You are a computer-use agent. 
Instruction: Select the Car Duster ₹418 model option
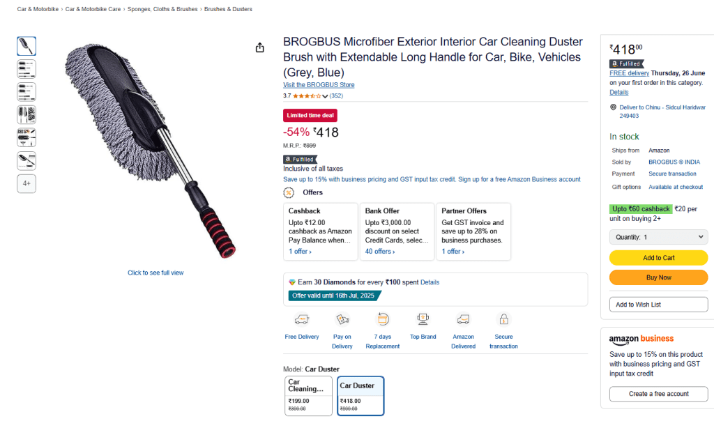360,395
